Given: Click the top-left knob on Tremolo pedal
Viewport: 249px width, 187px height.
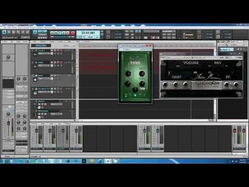Looking at the screenshot, I should point(128,74).
